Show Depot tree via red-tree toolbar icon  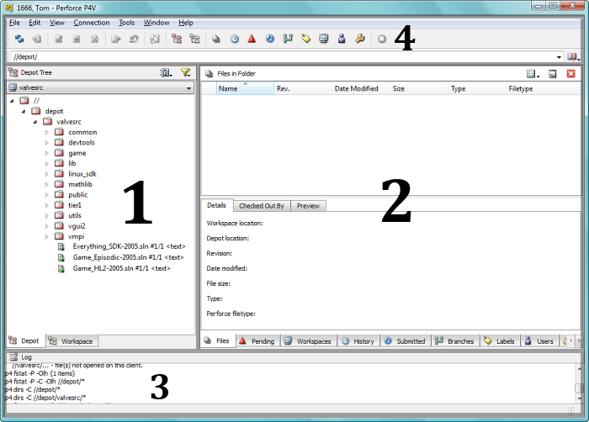point(177,39)
